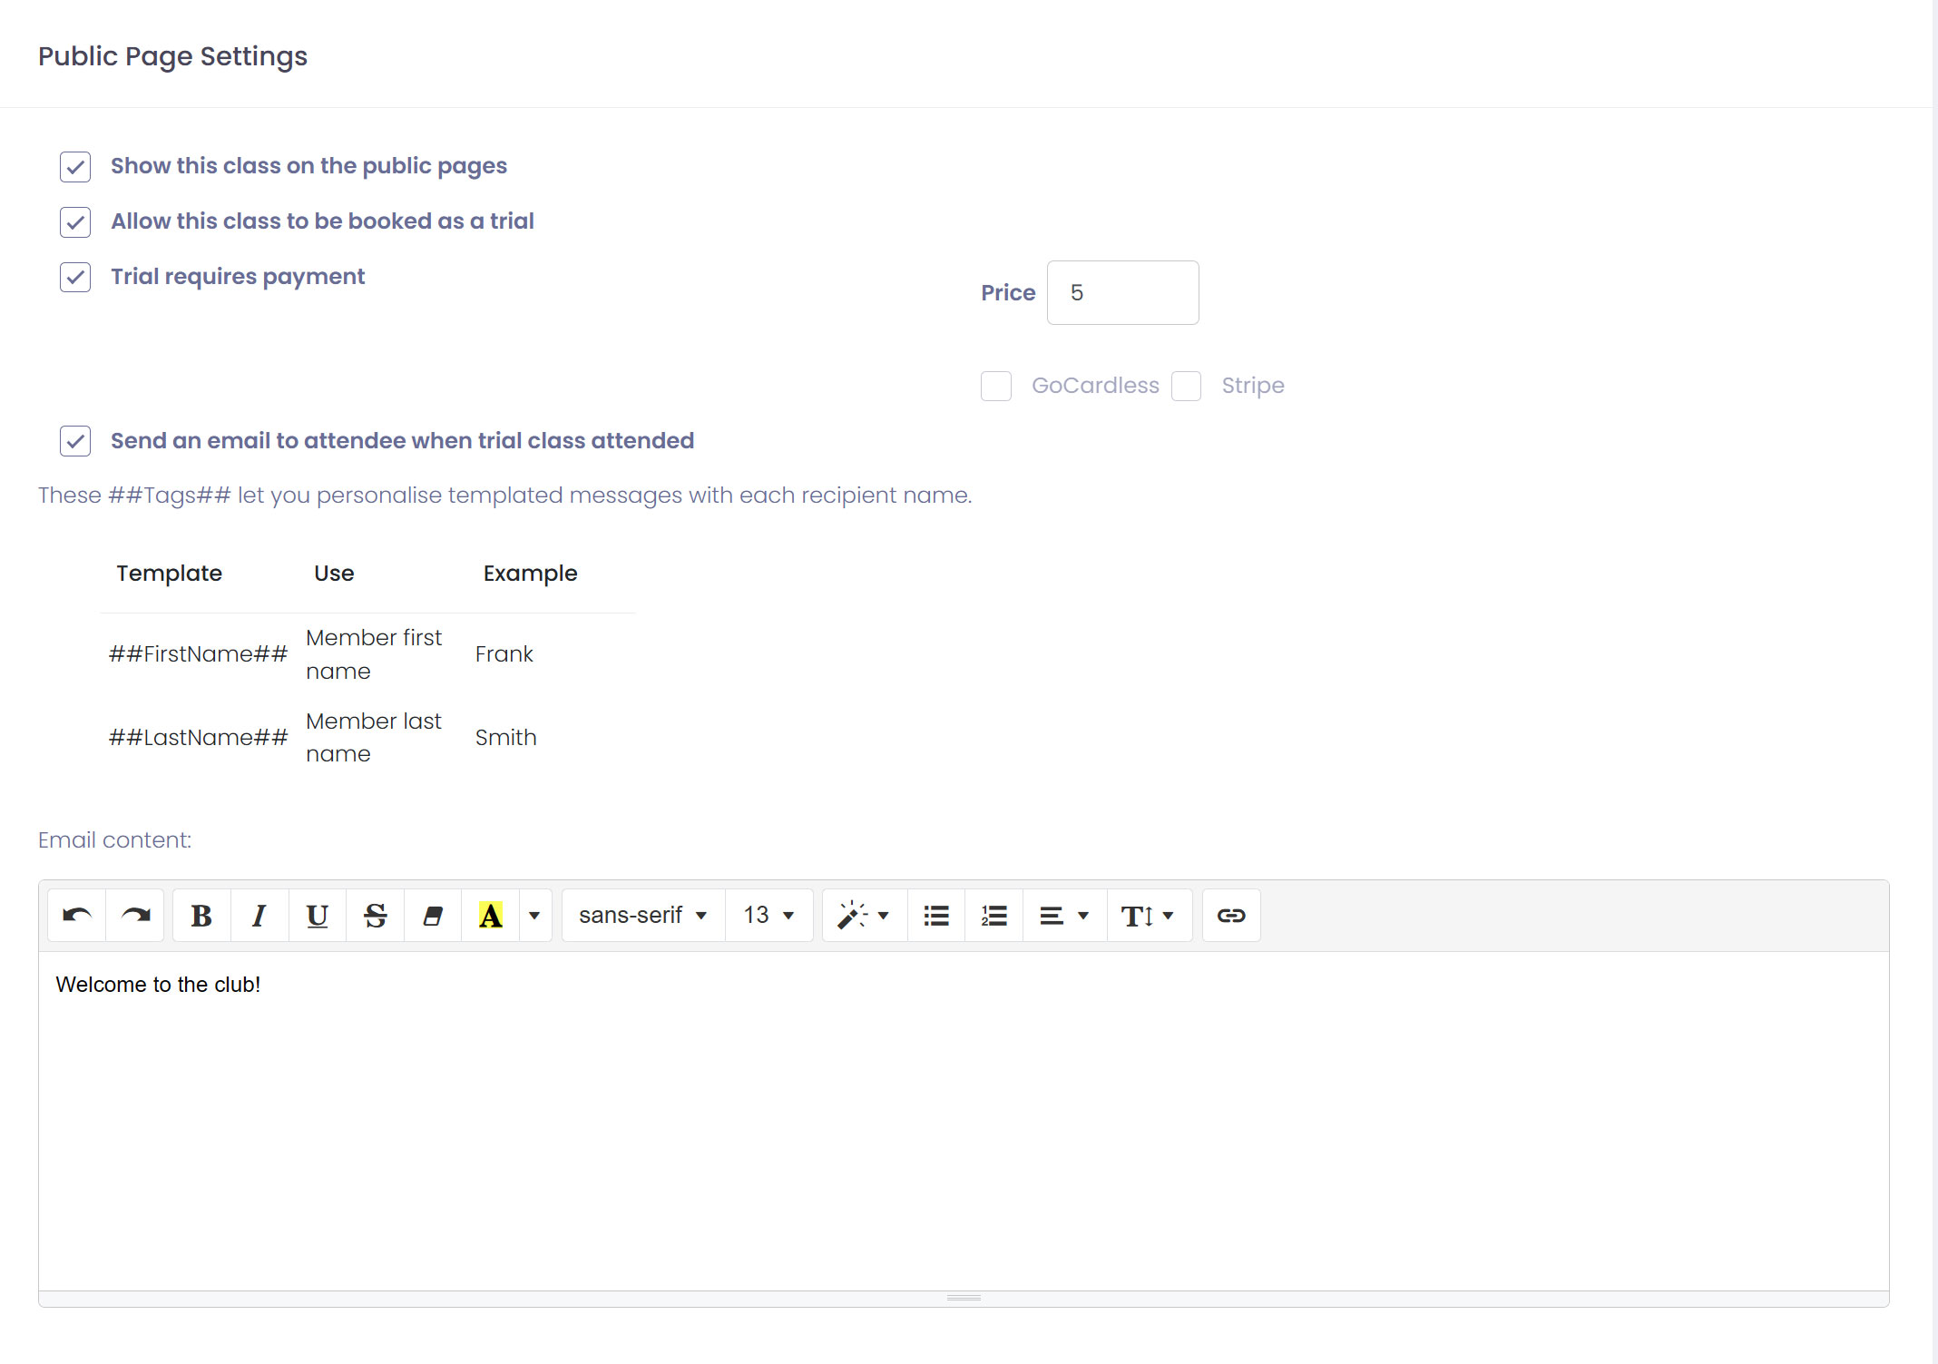Toggle underline formatting
The height and width of the screenshot is (1364, 1938).
[317, 916]
